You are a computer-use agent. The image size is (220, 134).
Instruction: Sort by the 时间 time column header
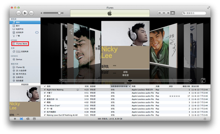(87, 86)
